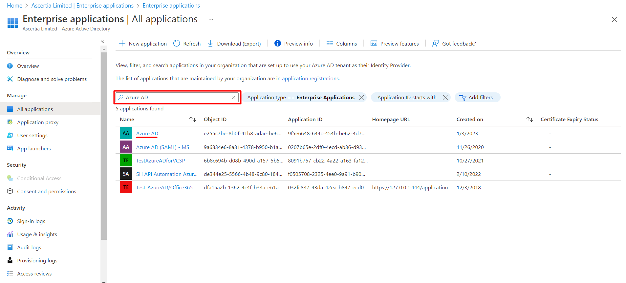
Task: Open Azure AD (SAML) - MS application
Action: (x=162, y=147)
